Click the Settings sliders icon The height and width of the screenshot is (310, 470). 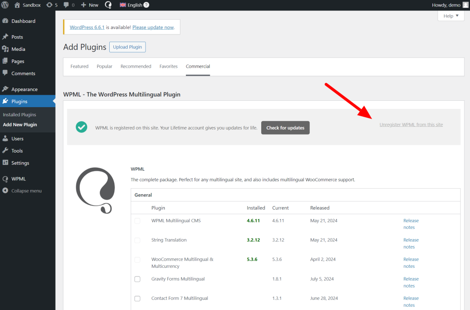pyautogui.click(x=5, y=163)
